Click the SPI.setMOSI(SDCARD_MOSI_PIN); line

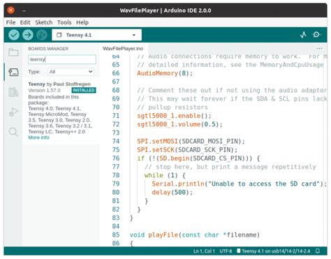pos(191,141)
